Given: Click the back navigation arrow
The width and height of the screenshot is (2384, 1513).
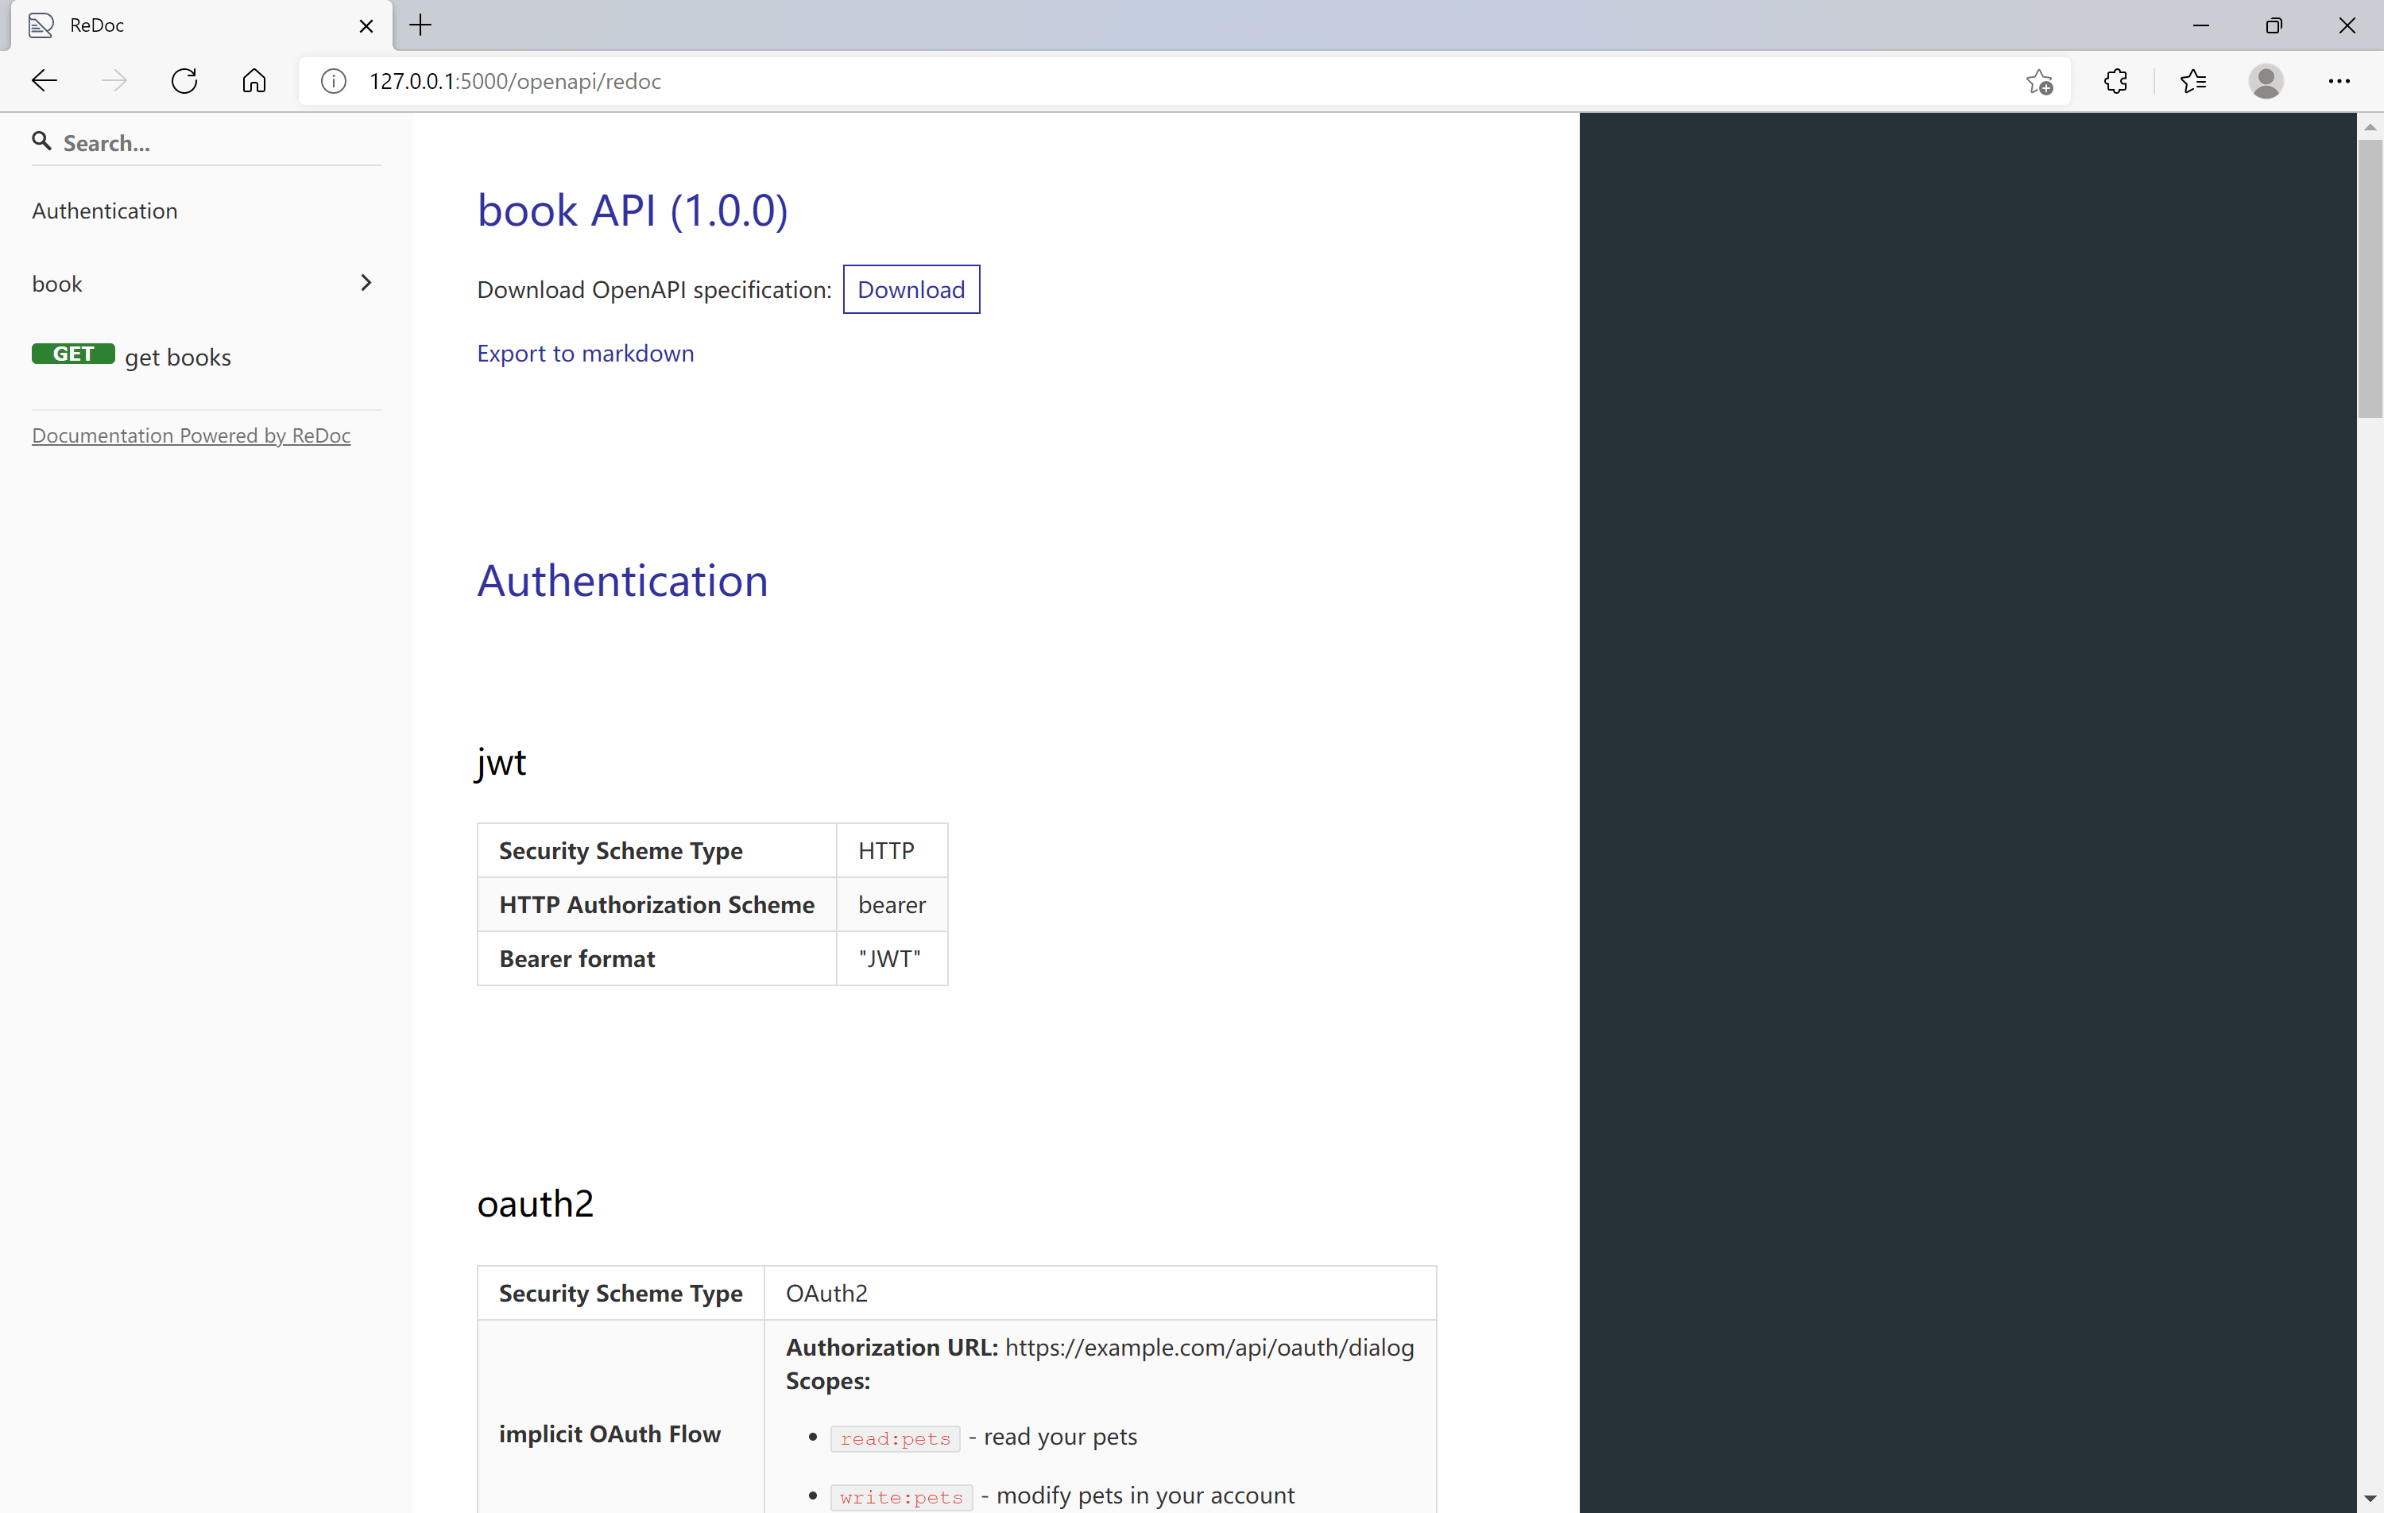Looking at the screenshot, I should tap(44, 80).
